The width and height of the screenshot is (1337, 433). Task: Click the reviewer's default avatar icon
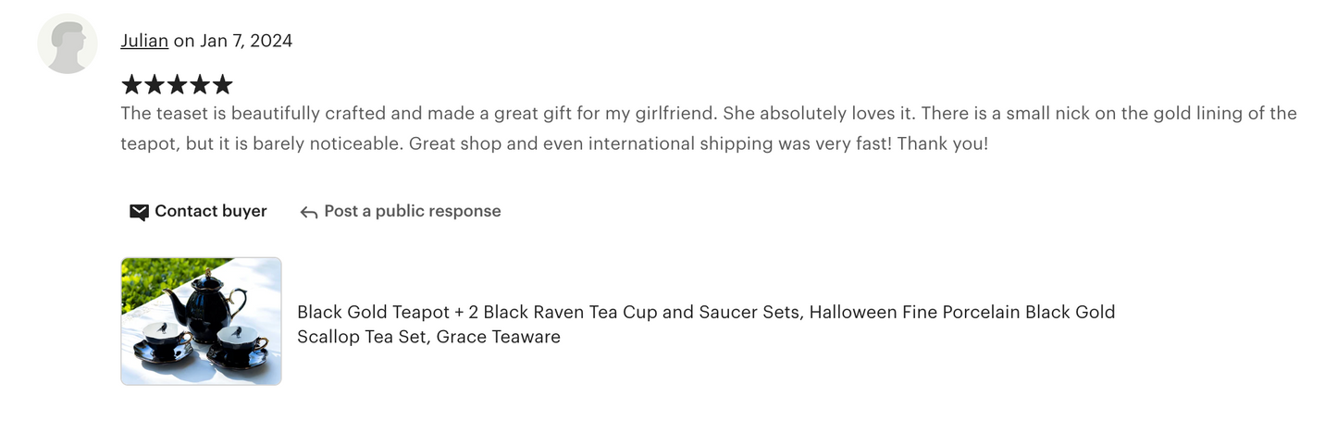pyautogui.click(x=67, y=43)
